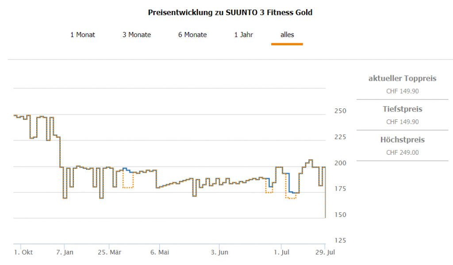Click the "Tiefstpreis" heading
Viewport: 453px width, 265px height.
[x=402, y=109]
